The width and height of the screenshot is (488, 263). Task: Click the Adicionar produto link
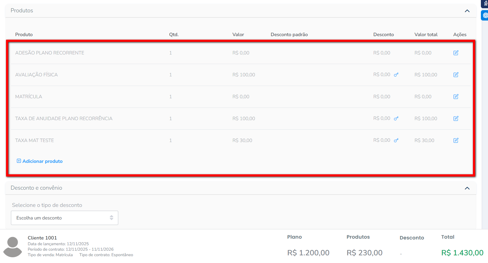[42, 161]
